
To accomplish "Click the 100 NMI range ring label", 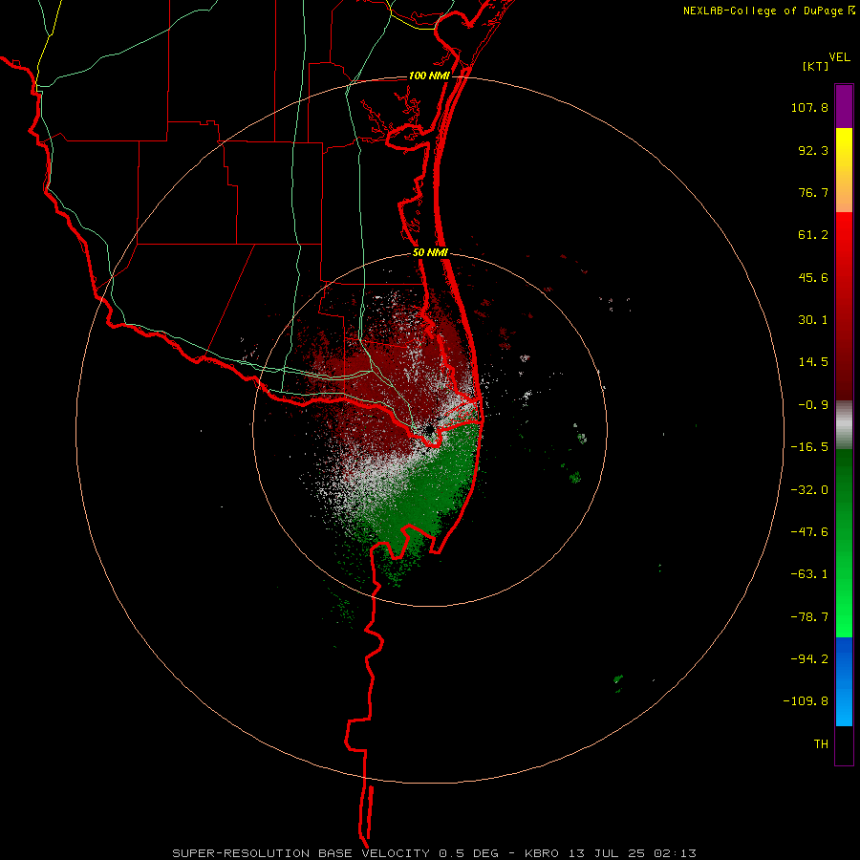I will point(429,75).
